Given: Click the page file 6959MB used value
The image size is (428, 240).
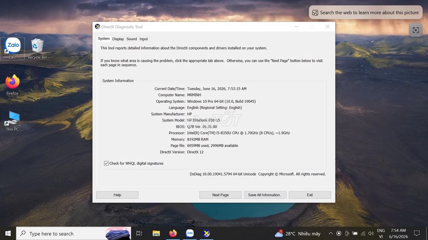Looking at the screenshot, I should click(x=212, y=146).
